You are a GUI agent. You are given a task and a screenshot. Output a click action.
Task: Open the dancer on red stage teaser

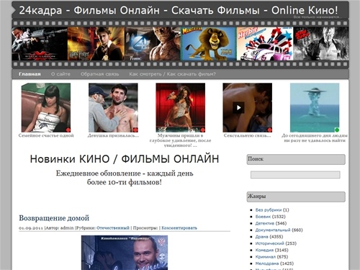tap(181, 107)
